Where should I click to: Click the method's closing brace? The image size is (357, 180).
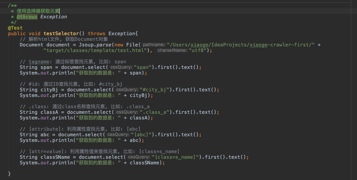tap(9, 174)
